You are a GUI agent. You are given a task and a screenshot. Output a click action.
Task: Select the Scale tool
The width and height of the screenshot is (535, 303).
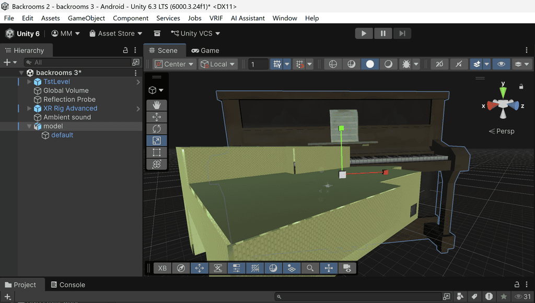pos(157,141)
